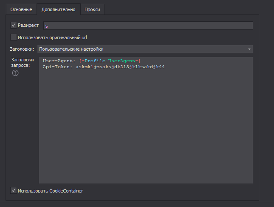The image size is (274, 207).
Task: Enable Использовать оригинальный url checkbox
Action: click(14, 37)
